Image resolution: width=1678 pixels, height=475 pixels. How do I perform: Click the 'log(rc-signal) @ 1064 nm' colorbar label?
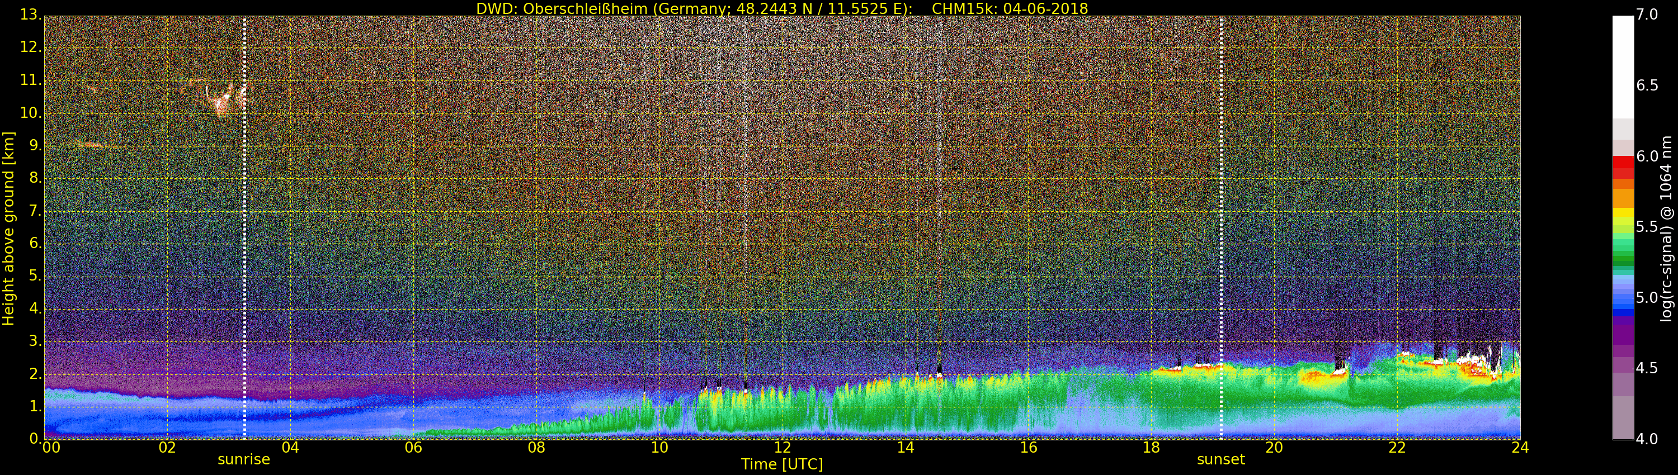(1666, 228)
